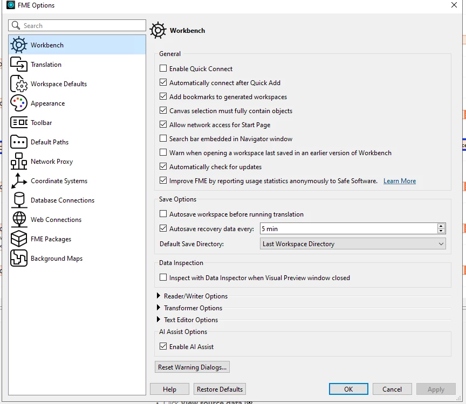This screenshot has width=466, height=404.
Task: Close the FME Options dialog
Action: (x=454, y=5)
